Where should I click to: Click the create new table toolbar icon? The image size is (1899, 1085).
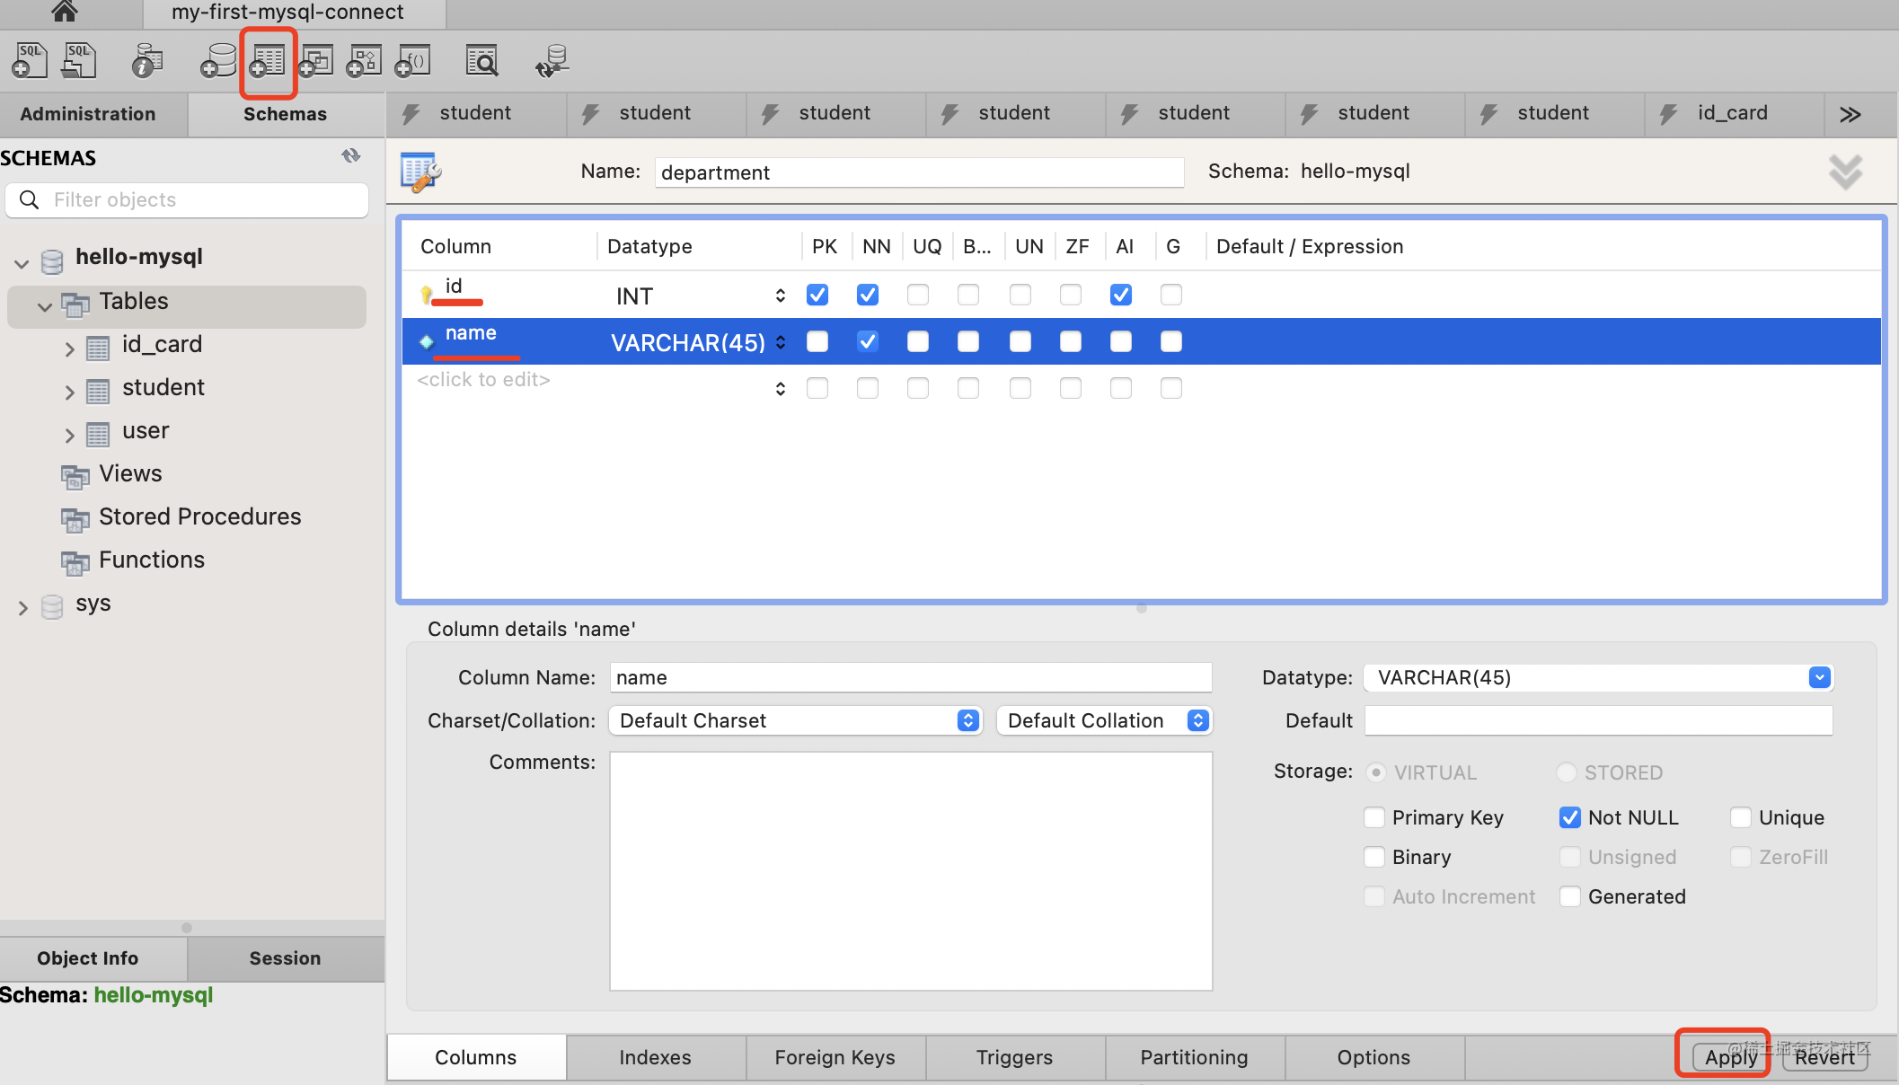[x=268, y=61]
